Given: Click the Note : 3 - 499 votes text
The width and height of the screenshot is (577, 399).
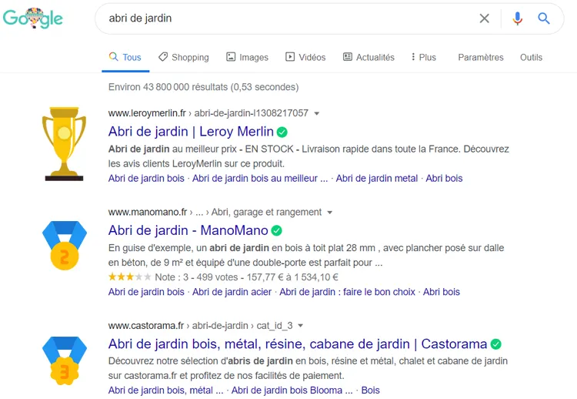Looking at the screenshot, I should click(196, 277).
